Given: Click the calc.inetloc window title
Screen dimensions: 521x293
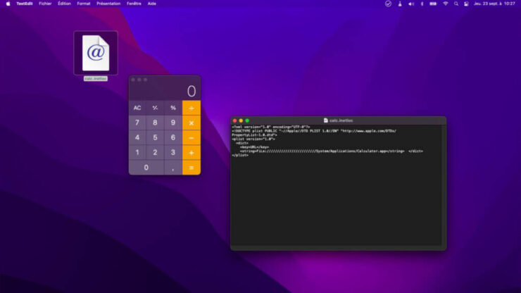Looking at the screenshot, I should tap(340, 120).
